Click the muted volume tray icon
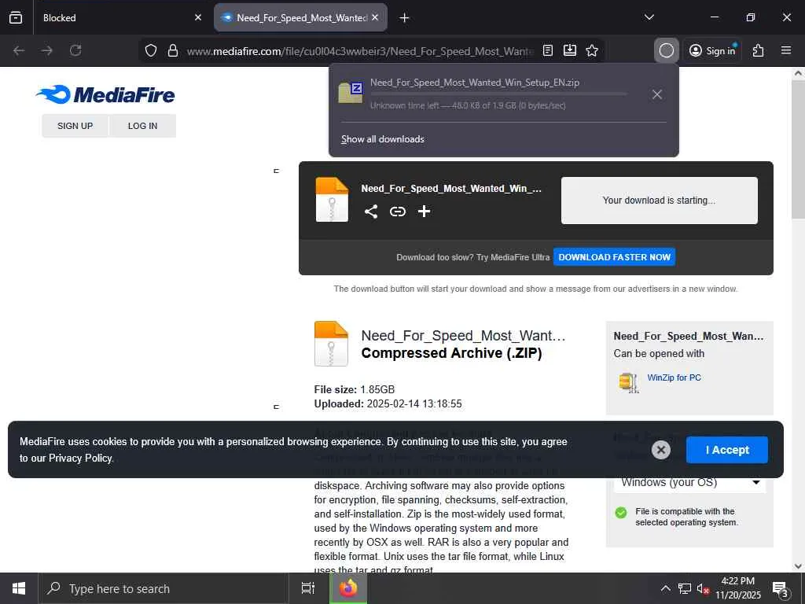The height and width of the screenshot is (604, 805). coord(703,589)
